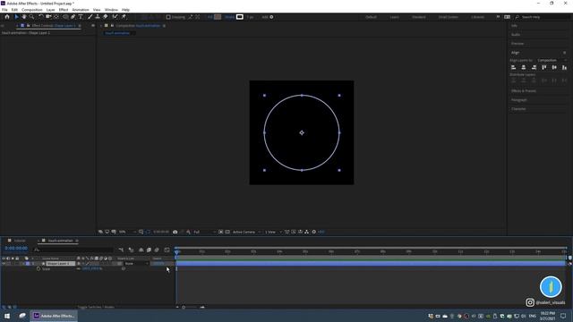
Task: Open the shape Add menu button
Action: pos(271,17)
